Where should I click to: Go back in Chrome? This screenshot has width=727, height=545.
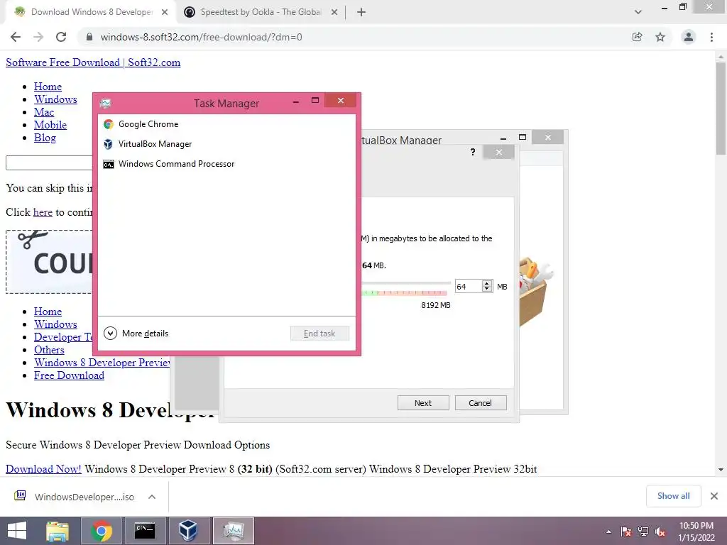pyautogui.click(x=16, y=37)
